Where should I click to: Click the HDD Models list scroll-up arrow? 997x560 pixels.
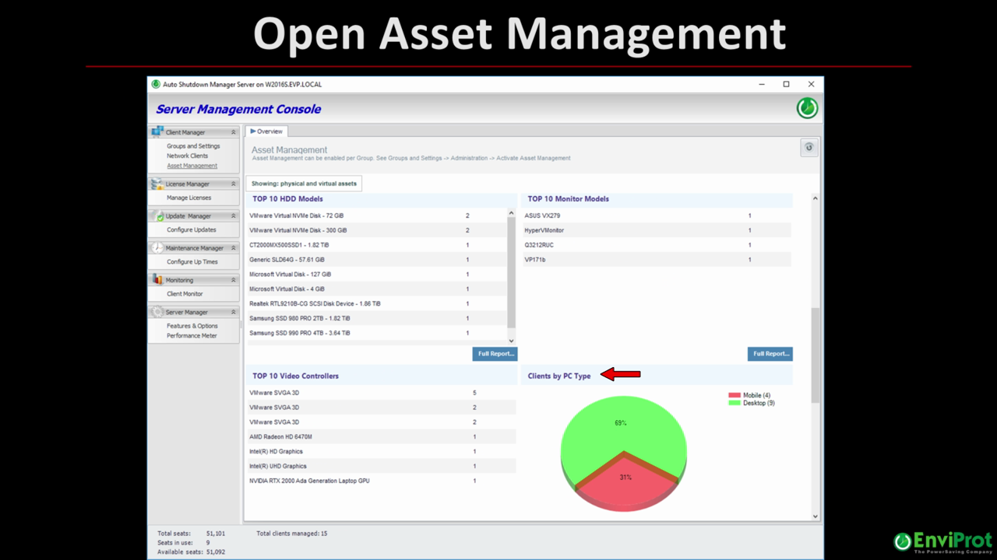(x=512, y=213)
